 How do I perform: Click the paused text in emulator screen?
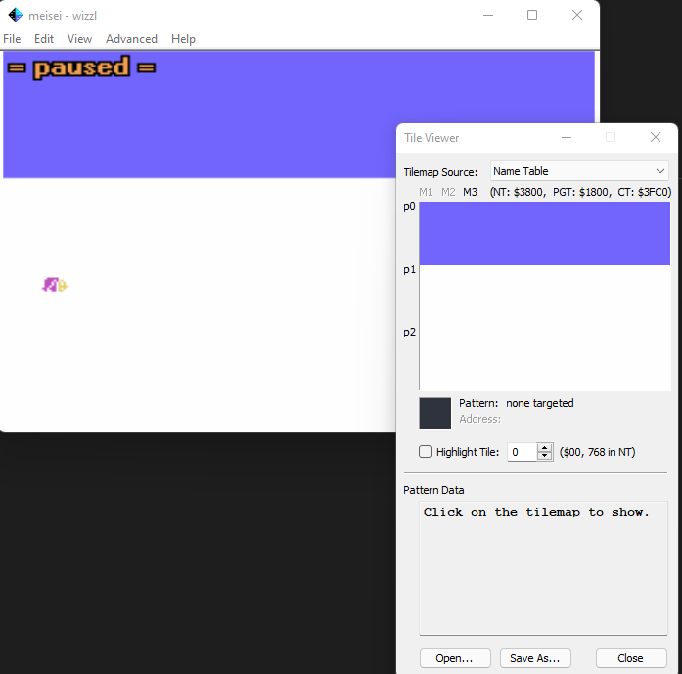point(81,67)
